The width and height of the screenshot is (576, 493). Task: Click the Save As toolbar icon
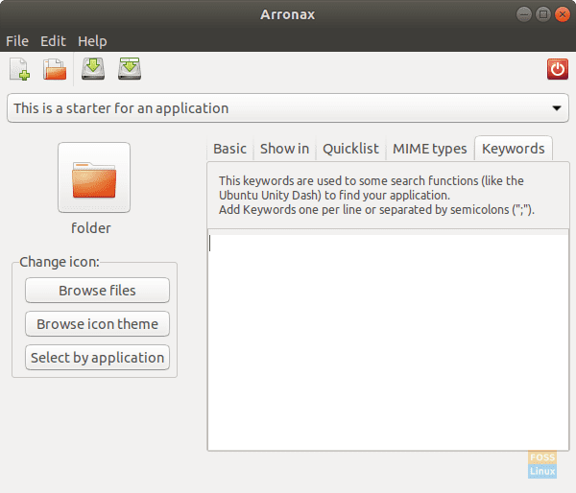[x=130, y=69]
